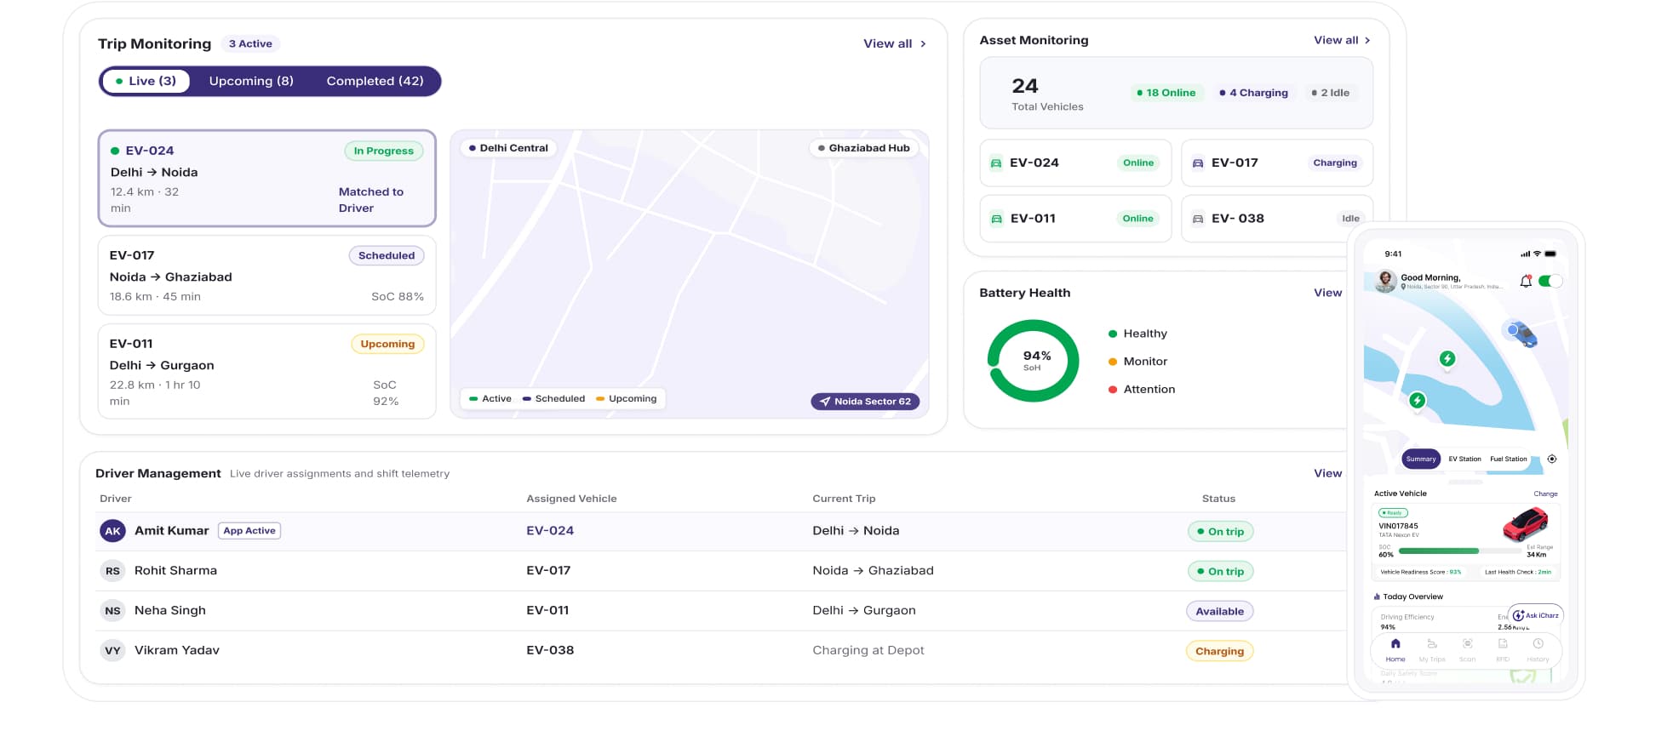Click the Noida Sector 62 map button
1673x742 pixels.
(865, 402)
